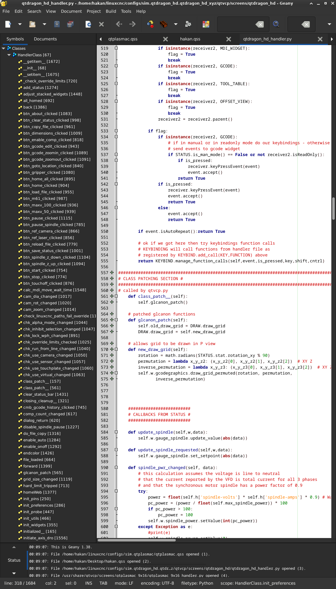Image resolution: width=336 pixels, height=589 pixels.
Task: Open the View menu
Action: click(51, 11)
